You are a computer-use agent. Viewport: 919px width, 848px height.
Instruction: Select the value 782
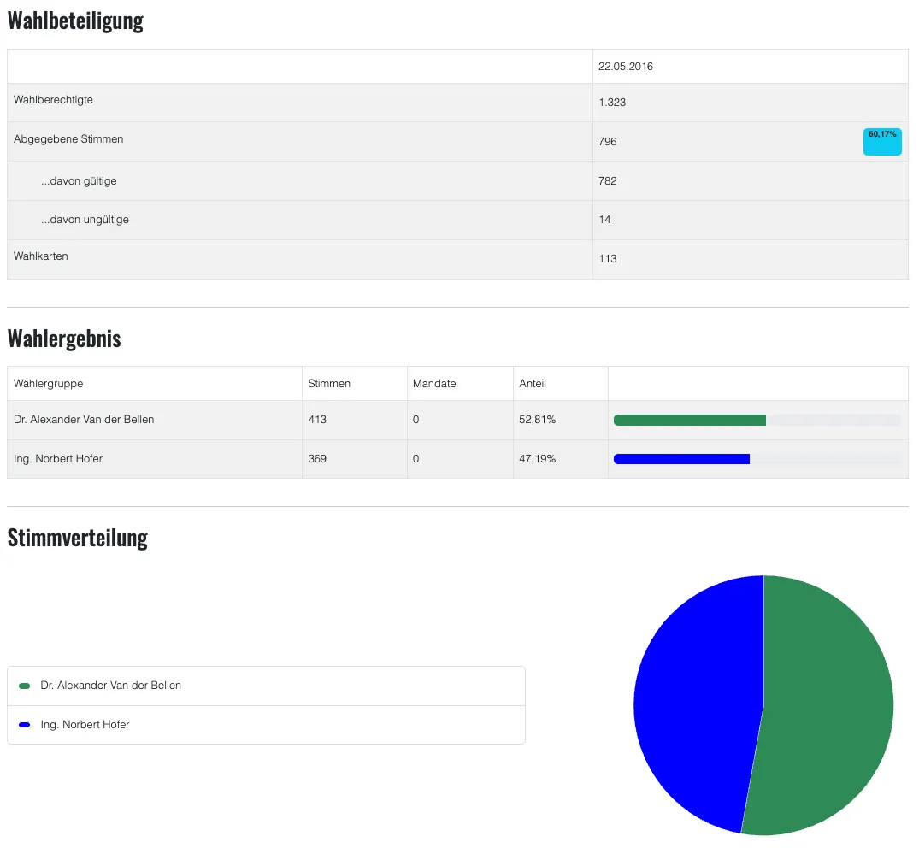coord(607,180)
